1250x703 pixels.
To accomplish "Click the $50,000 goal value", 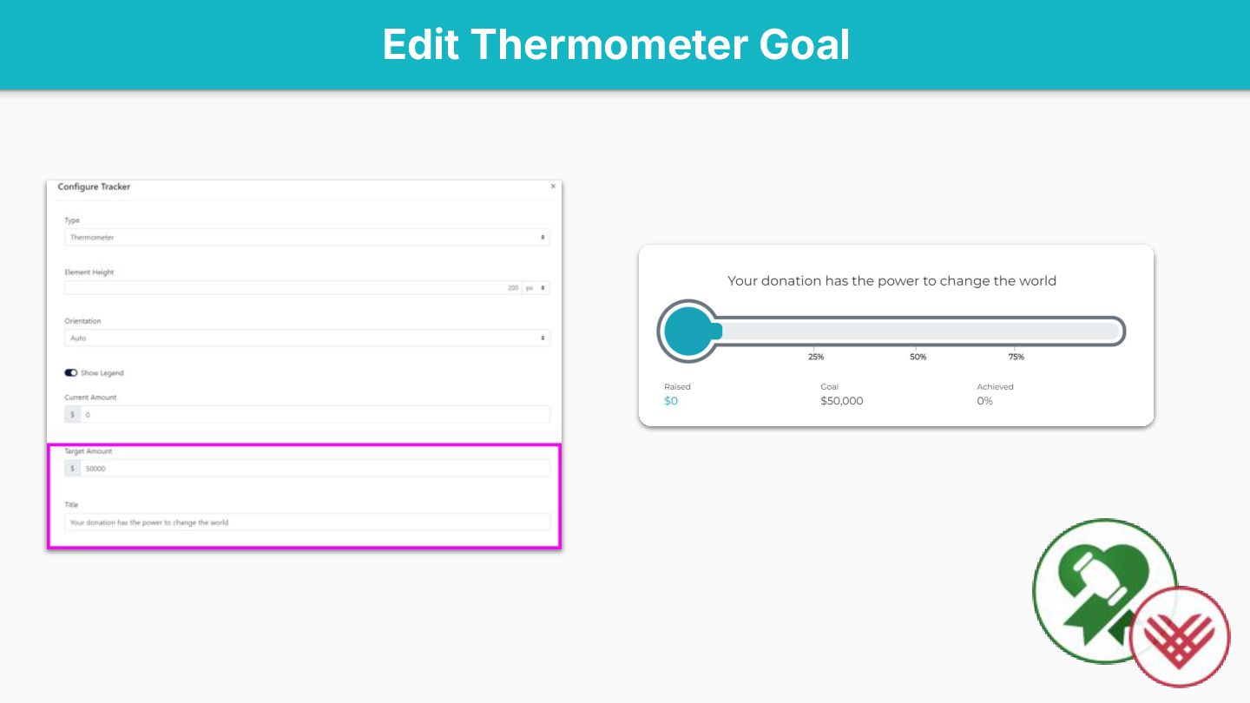I will click(x=842, y=401).
